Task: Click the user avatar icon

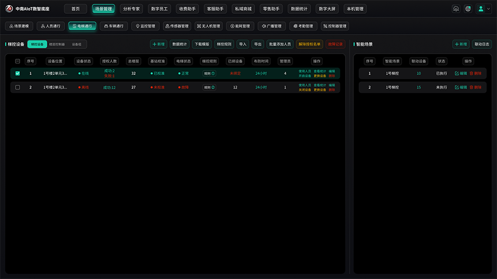Action: tap(481, 9)
